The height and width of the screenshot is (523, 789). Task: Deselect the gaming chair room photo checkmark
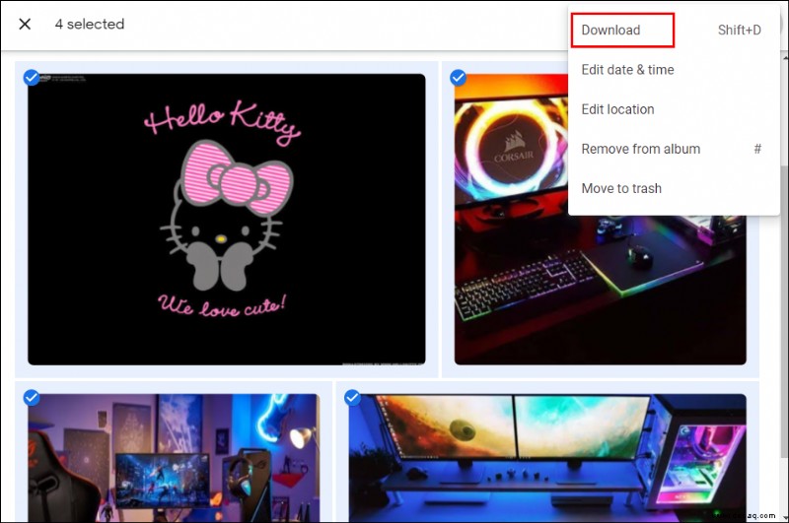coord(32,397)
